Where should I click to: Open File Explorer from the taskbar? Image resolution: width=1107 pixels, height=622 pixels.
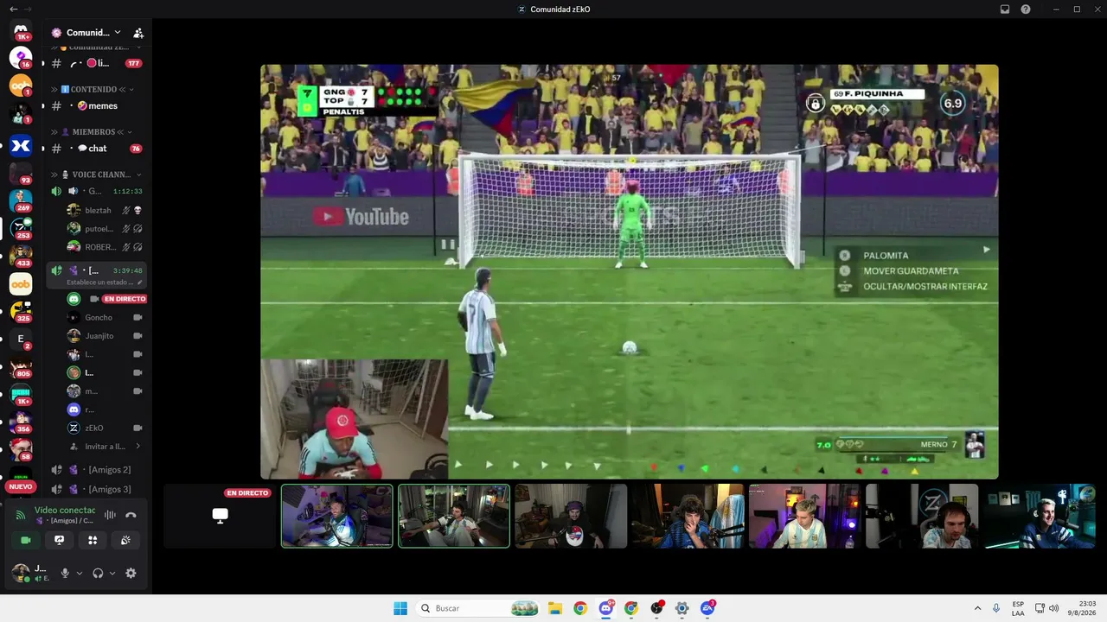click(x=555, y=608)
